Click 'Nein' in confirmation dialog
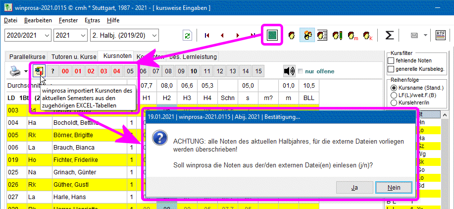 point(394,188)
